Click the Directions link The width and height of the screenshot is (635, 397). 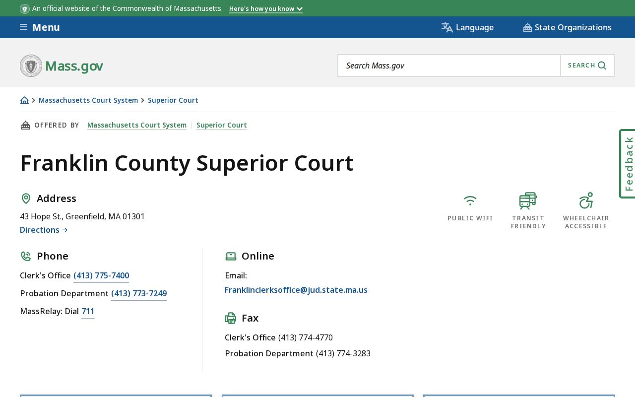coord(44,230)
